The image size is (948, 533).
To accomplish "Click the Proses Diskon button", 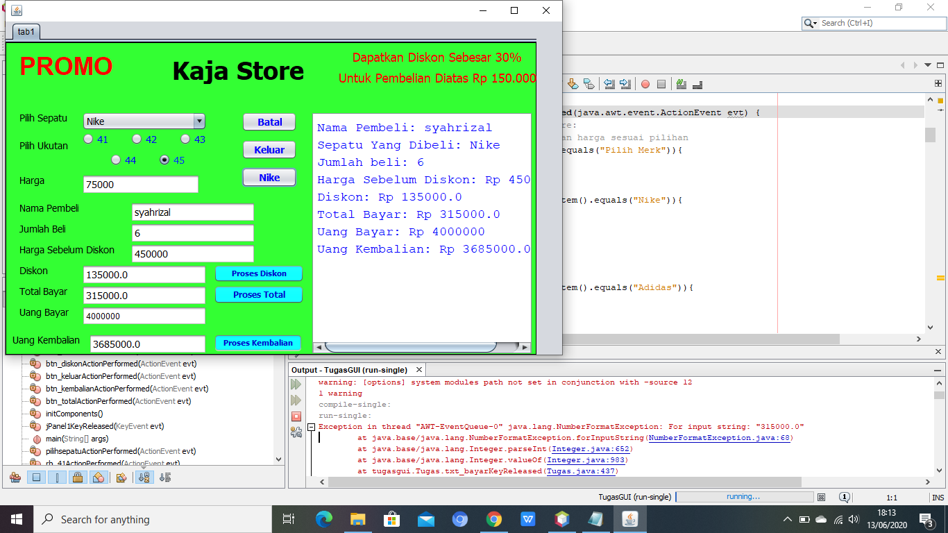I will 259,273.
